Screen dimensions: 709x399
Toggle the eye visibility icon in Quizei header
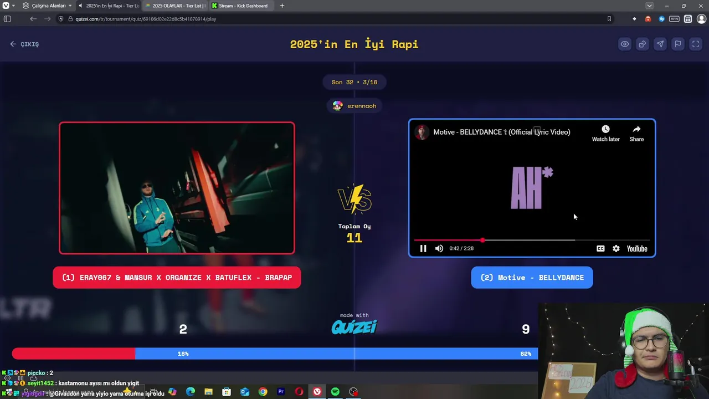click(x=624, y=44)
